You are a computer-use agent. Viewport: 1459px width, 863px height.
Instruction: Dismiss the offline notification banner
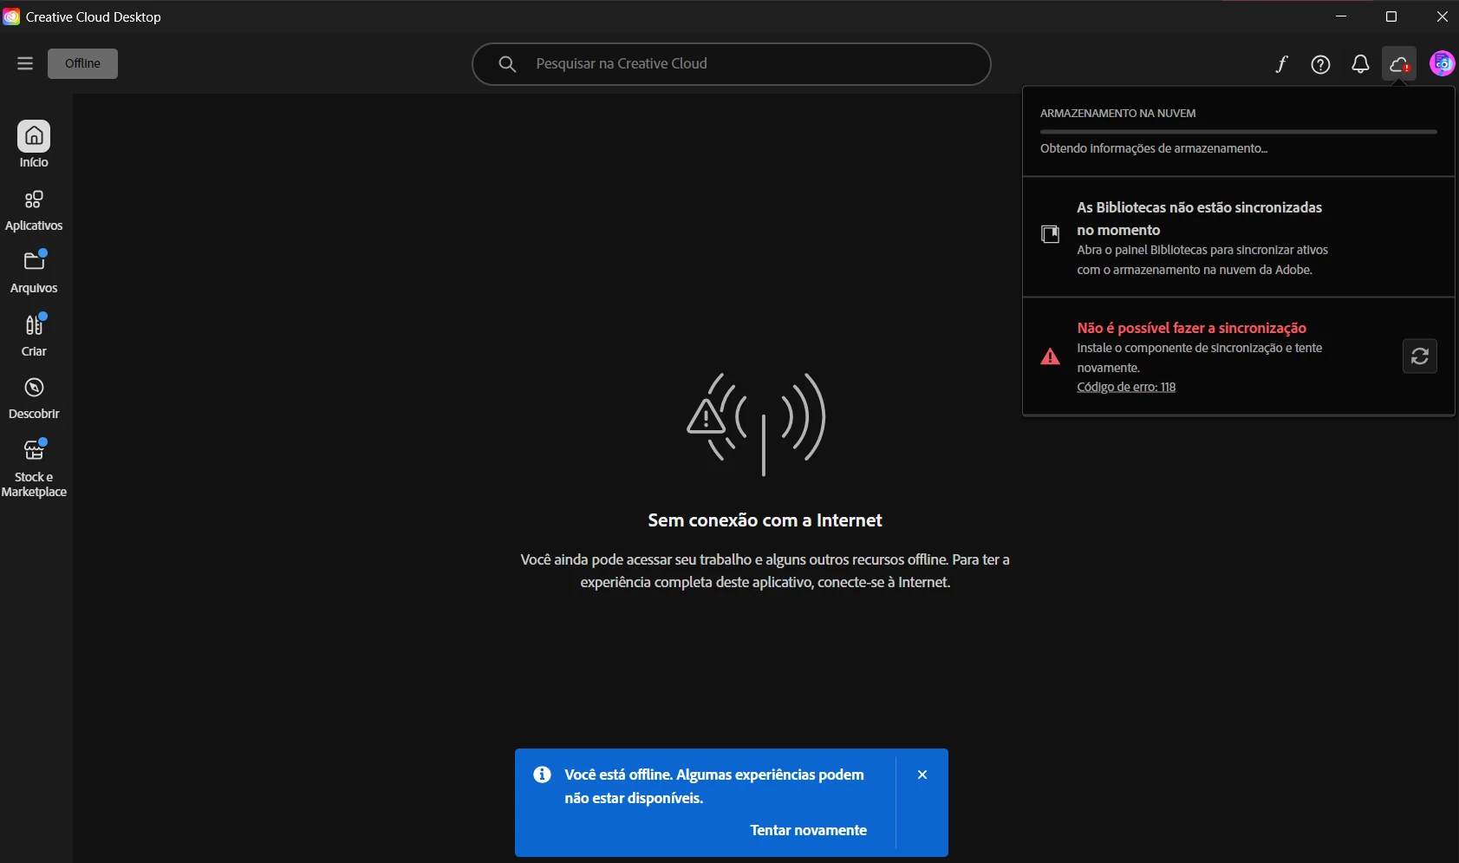click(x=922, y=775)
